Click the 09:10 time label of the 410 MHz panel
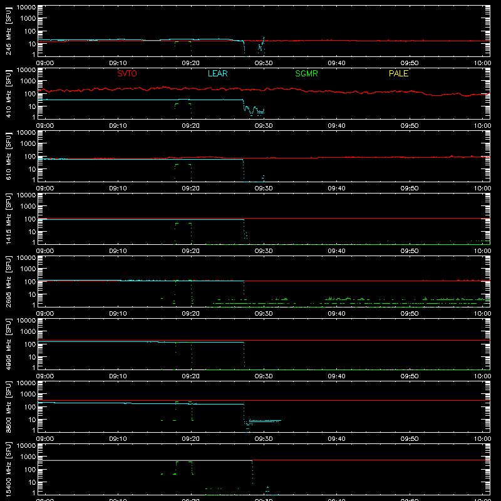Screen dimensions: 501x501 (x=118, y=126)
